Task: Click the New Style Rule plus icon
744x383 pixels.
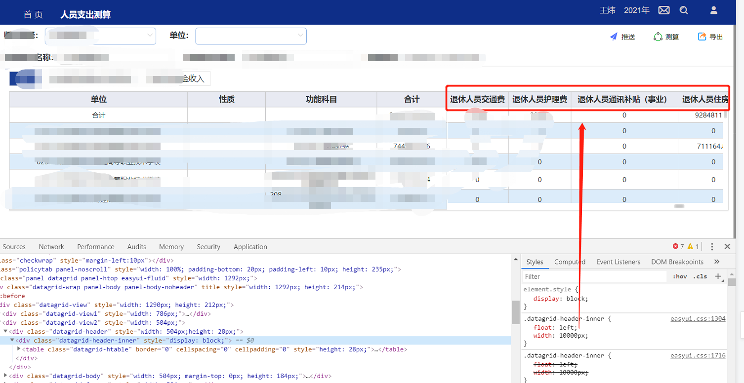Action: click(x=718, y=276)
